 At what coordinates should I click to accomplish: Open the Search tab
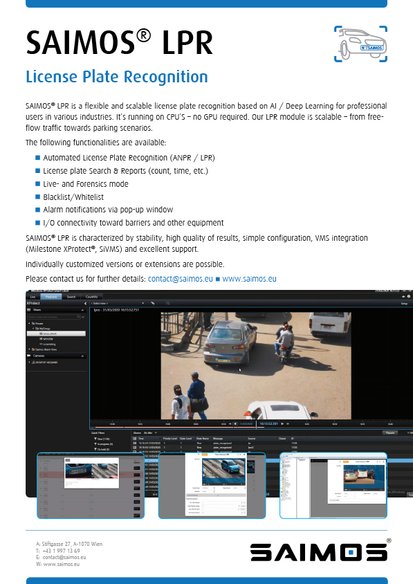tap(71, 297)
